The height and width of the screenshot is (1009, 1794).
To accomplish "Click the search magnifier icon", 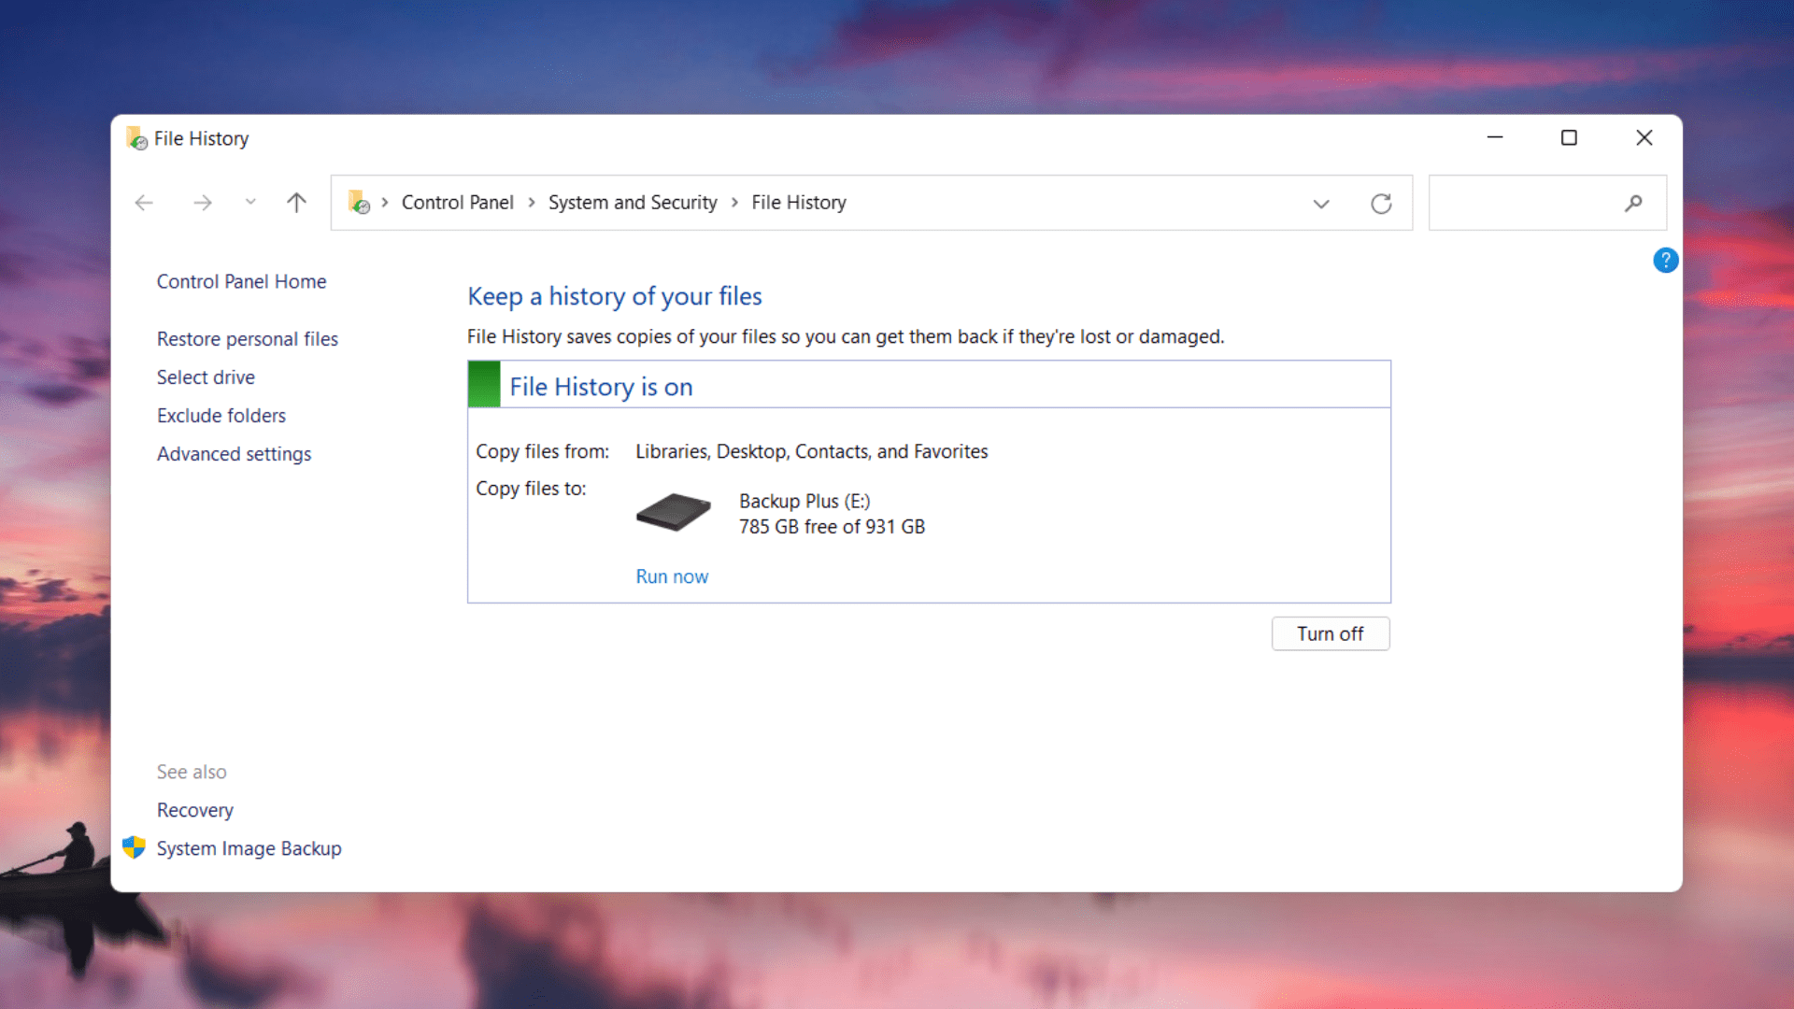I will pos(1633,203).
